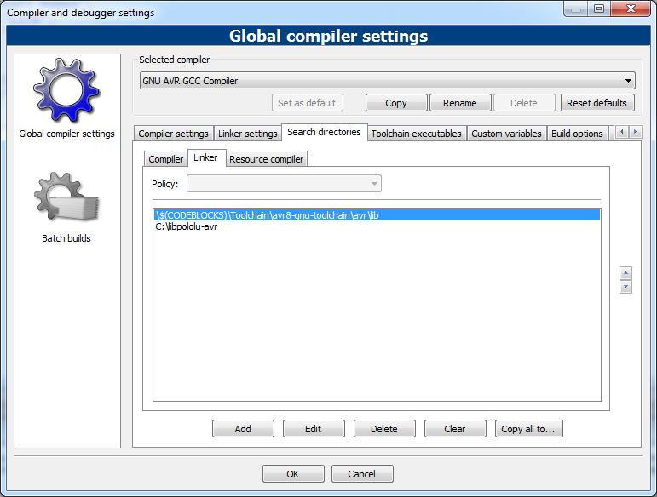
Task: Click Reset defaults button
Action: click(596, 103)
